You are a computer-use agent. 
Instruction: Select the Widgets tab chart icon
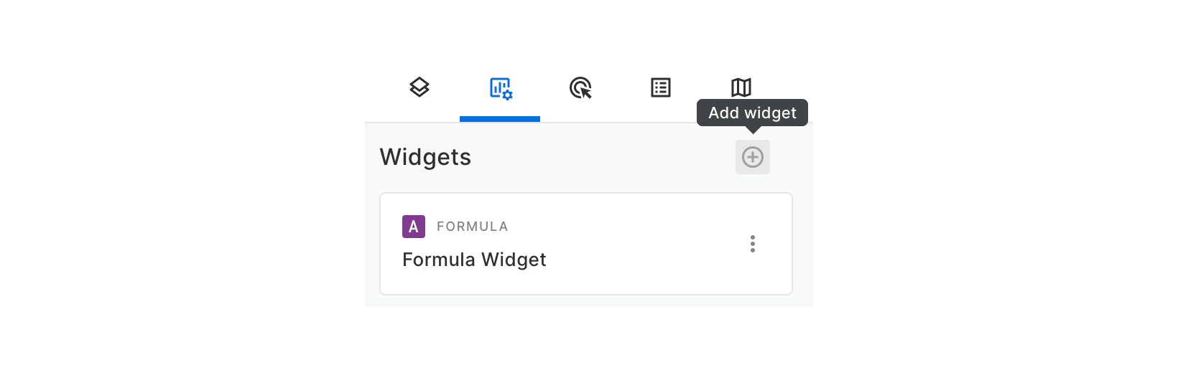click(500, 88)
